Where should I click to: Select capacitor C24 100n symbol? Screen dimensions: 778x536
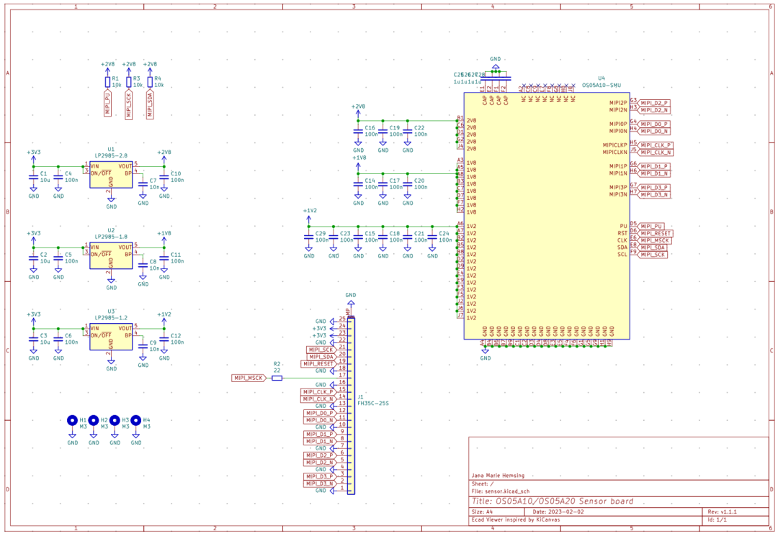tap(432, 237)
